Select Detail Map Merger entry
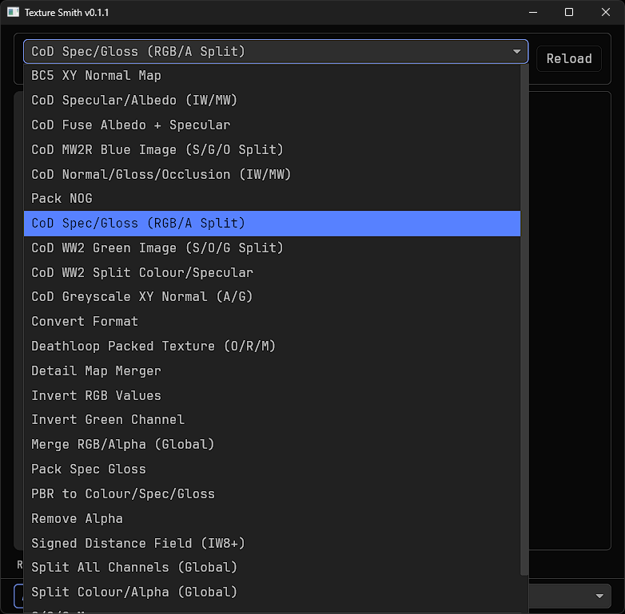The width and height of the screenshot is (625, 614). [x=273, y=371]
